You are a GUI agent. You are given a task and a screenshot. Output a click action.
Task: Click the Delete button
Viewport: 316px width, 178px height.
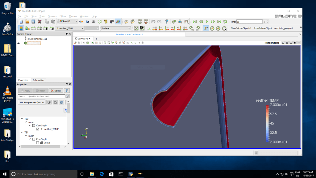[56, 91]
